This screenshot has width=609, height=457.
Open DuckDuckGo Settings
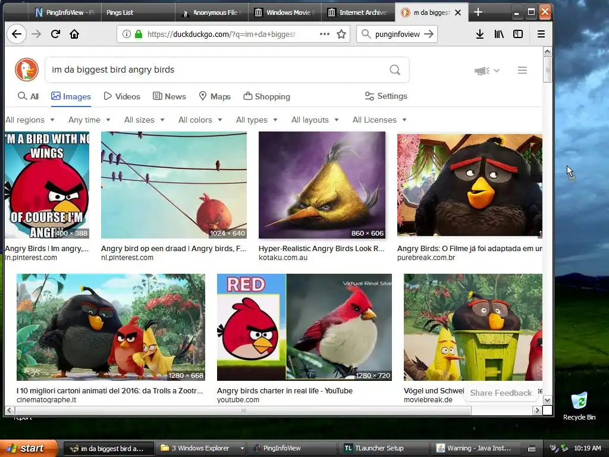pyautogui.click(x=386, y=96)
